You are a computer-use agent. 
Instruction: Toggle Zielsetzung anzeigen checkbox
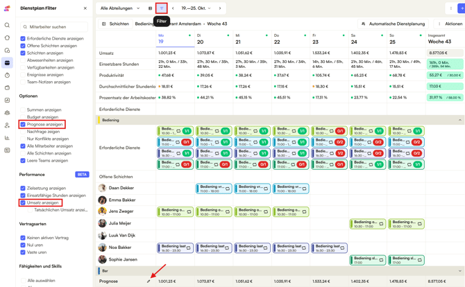click(23, 188)
